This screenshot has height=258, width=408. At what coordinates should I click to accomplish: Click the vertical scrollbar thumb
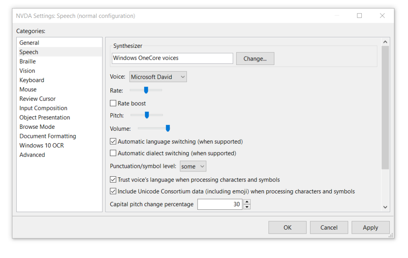pos(385,108)
